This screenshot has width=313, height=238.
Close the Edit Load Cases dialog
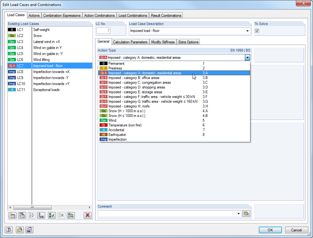(x=303, y=3)
